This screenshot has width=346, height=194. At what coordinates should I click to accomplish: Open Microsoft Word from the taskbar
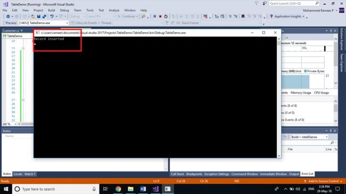click(x=143, y=189)
